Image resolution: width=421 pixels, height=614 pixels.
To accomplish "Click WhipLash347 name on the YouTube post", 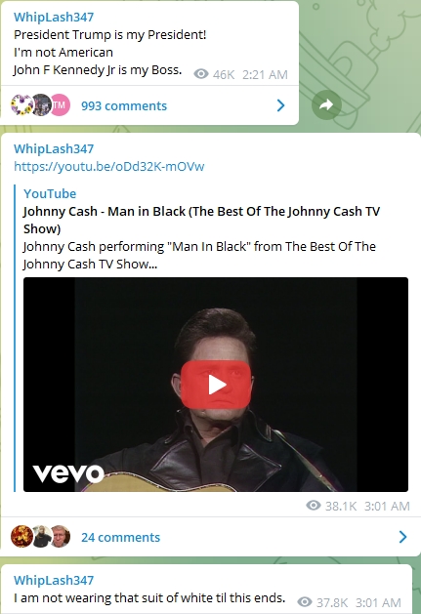I will [x=54, y=148].
